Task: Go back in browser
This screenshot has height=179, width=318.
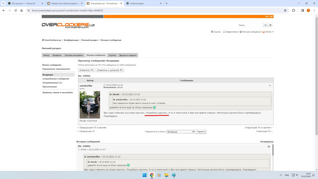Action: [x=3, y=10]
